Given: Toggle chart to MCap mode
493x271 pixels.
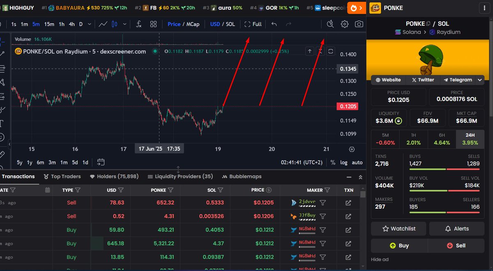Looking at the screenshot, I should (x=193, y=24).
